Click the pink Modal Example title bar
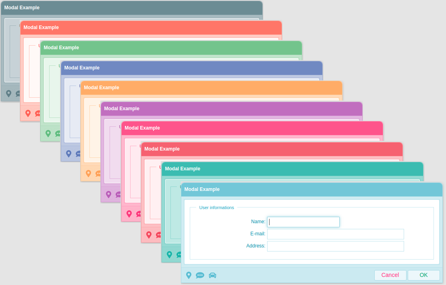This screenshot has height=285, width=446. [x=252, y=128]
